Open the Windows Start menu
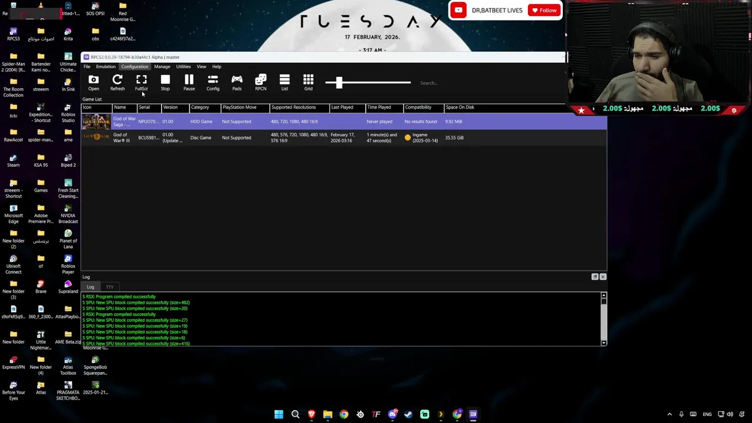752x423 pixels. (279, 414)
